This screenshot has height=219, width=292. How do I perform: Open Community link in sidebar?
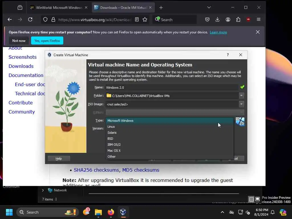click(22, 112)
